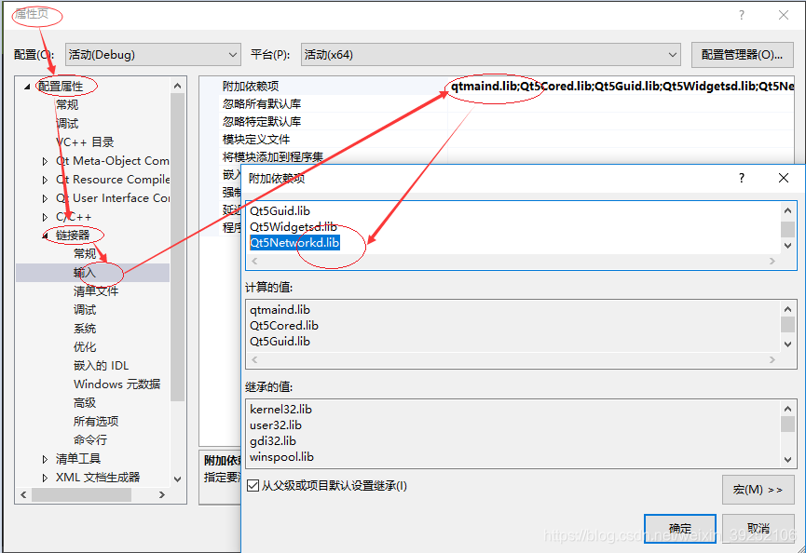The image size is (806, 553).
Task: Select the 命令行 tree item
Action: pos(90,439)
